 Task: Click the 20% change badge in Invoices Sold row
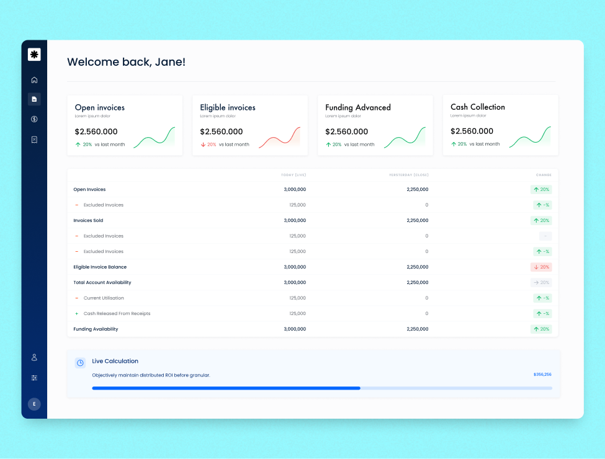541,221
